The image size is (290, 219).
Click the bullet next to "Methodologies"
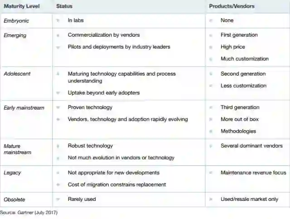coord(211,131)
